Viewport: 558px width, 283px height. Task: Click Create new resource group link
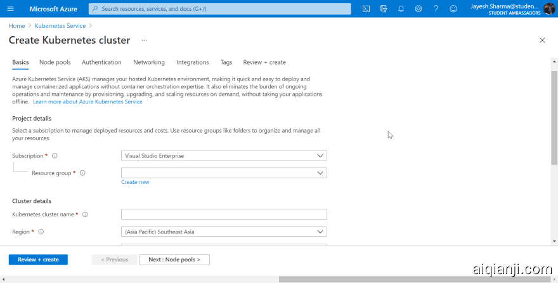(135, 182)
